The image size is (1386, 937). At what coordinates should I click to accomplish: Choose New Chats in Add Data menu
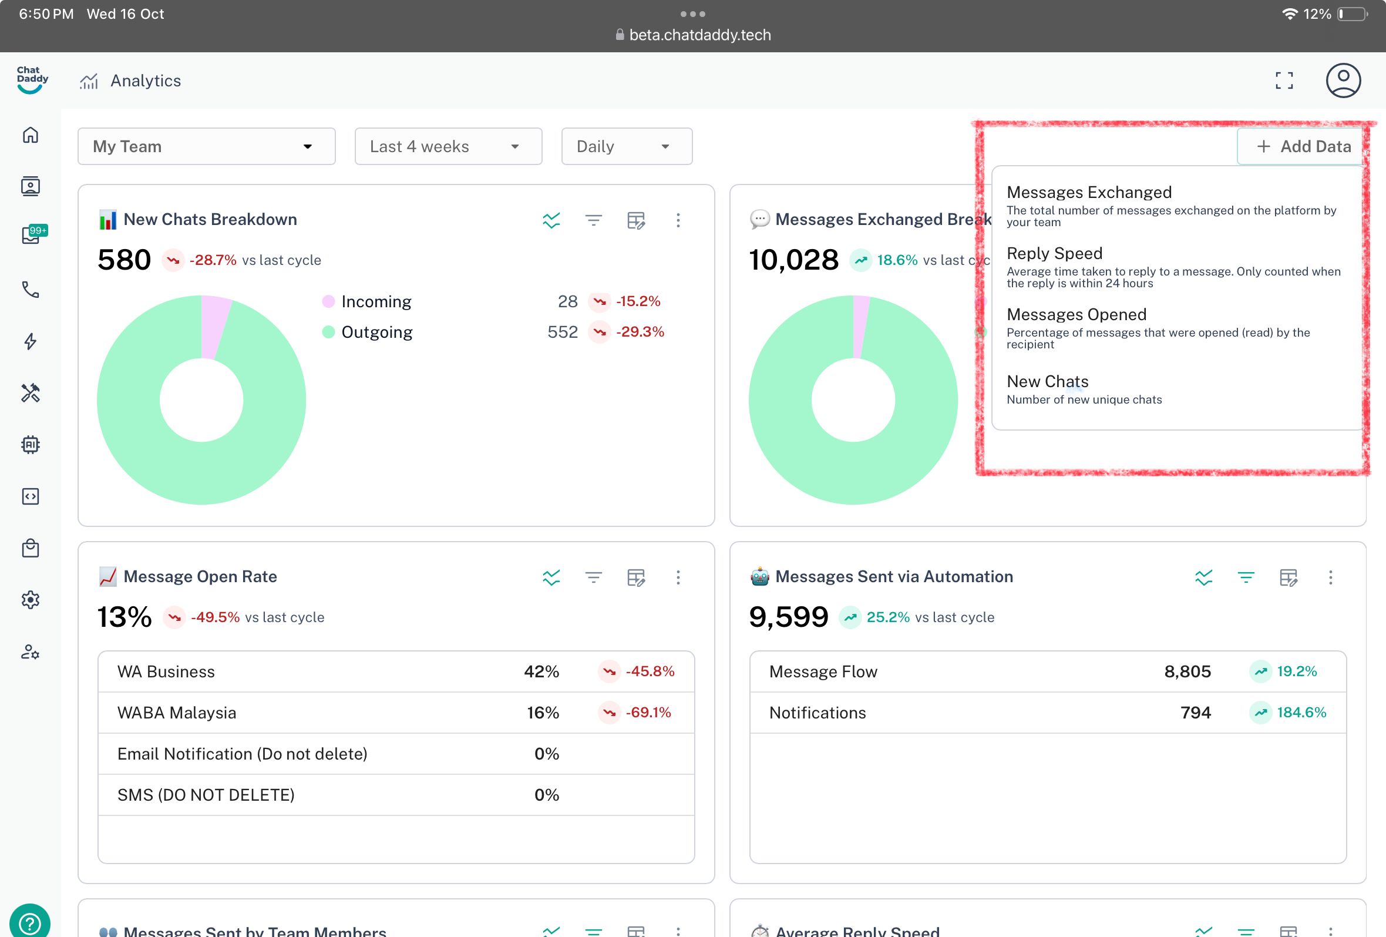pyautogui.click(x=1047, y=382)
